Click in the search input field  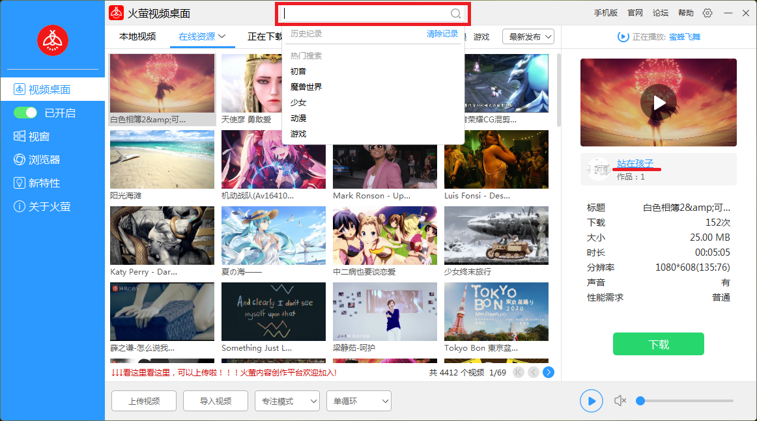click(x=365, y=14)
